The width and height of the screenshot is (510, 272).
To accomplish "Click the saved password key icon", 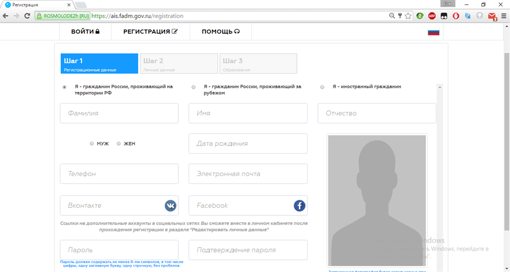I will [400, 16].
